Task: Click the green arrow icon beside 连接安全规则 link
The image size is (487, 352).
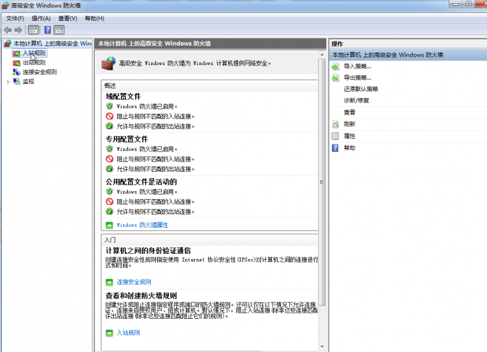Action: coord(109,282)
